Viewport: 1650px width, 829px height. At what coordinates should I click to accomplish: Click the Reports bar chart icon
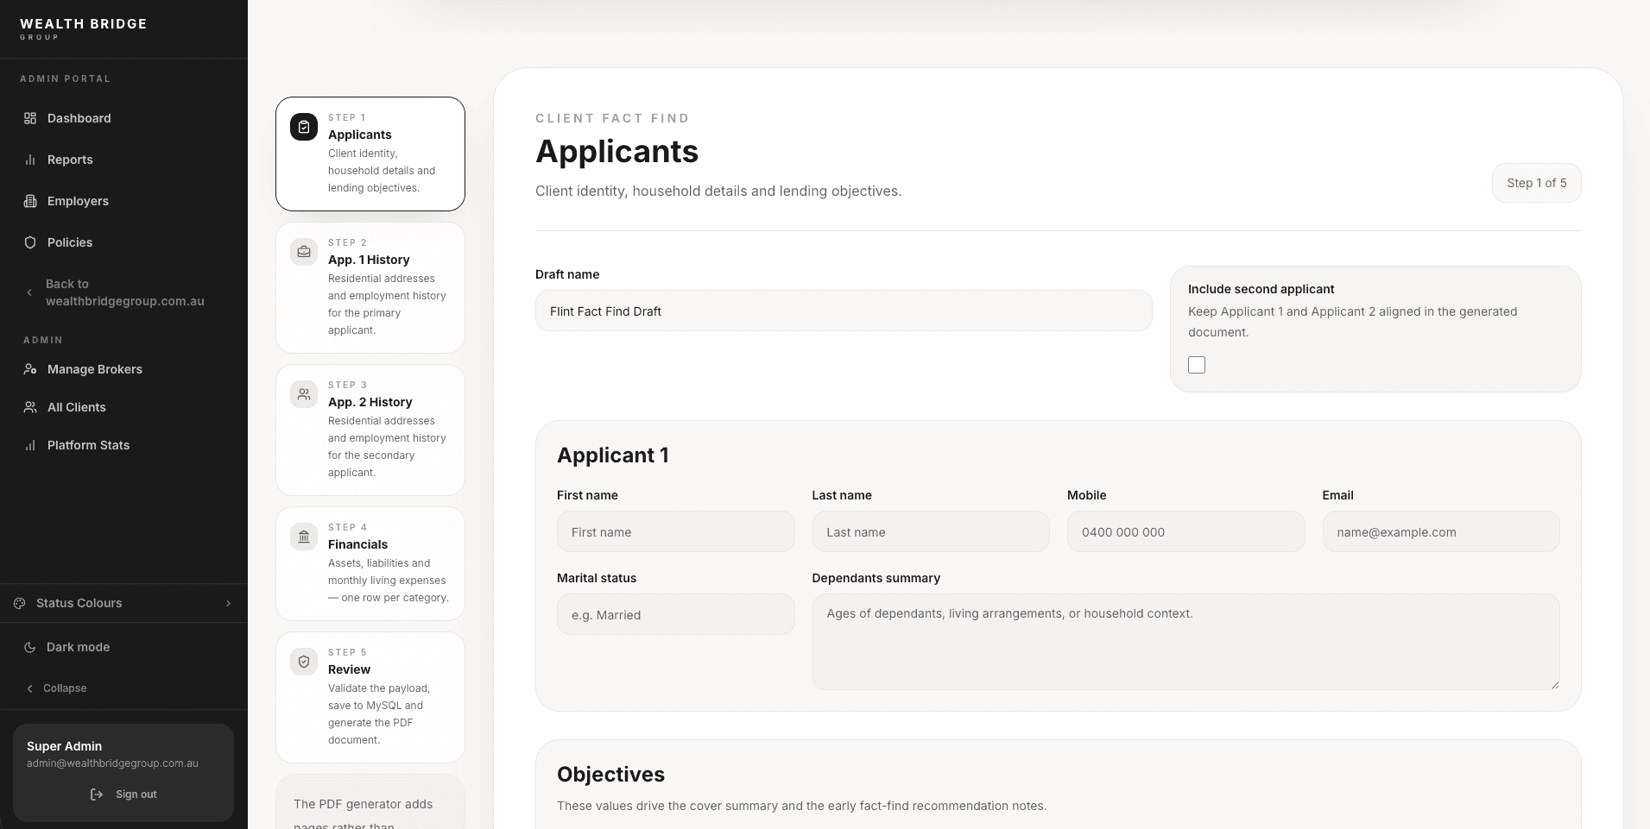coord(30,160)
